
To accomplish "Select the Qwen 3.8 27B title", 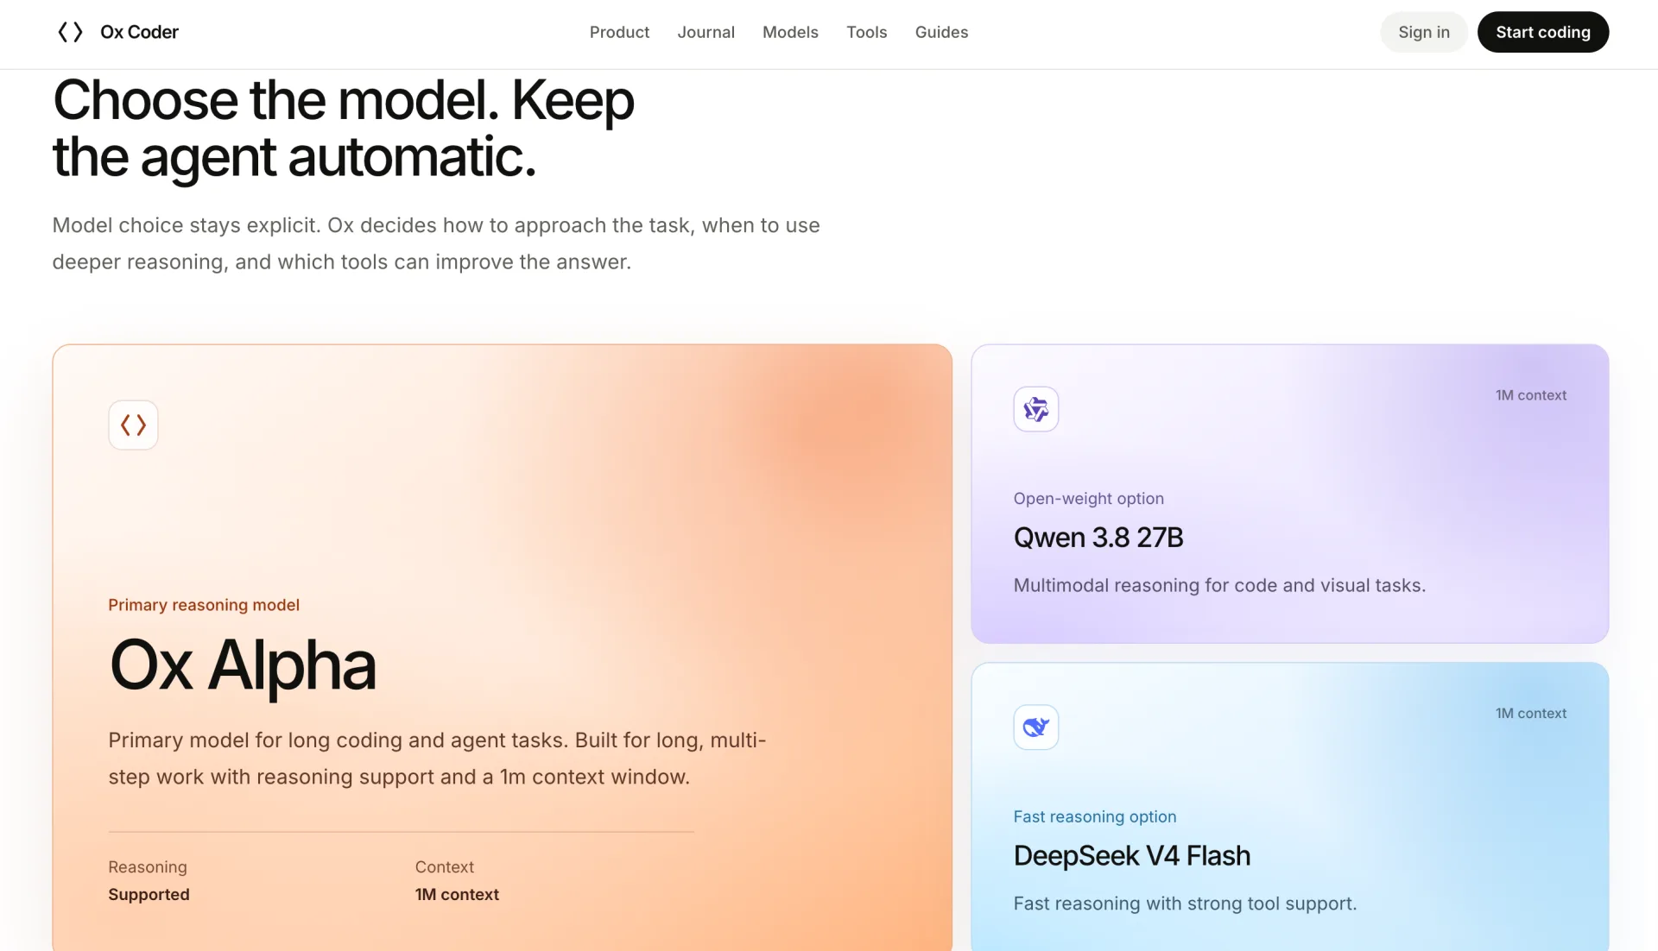I will click(x=1098, y=538).
